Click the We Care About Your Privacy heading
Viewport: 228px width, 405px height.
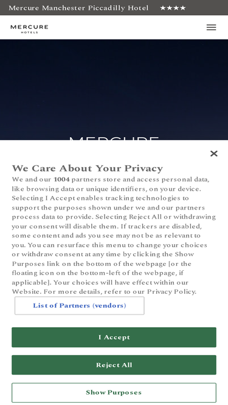[88, 168]
